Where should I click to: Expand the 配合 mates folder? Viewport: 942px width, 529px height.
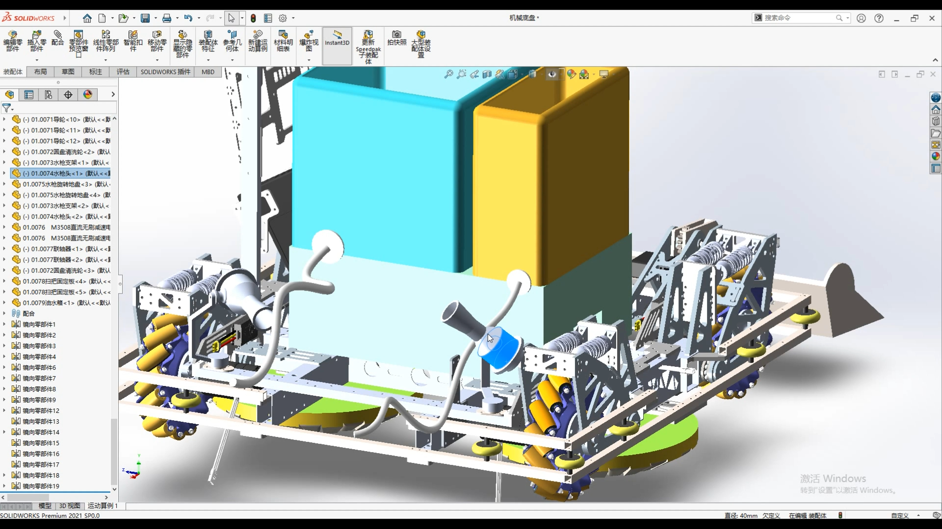coord(4,313)
